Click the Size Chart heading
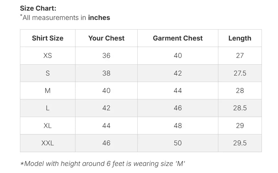 point(38,9)
